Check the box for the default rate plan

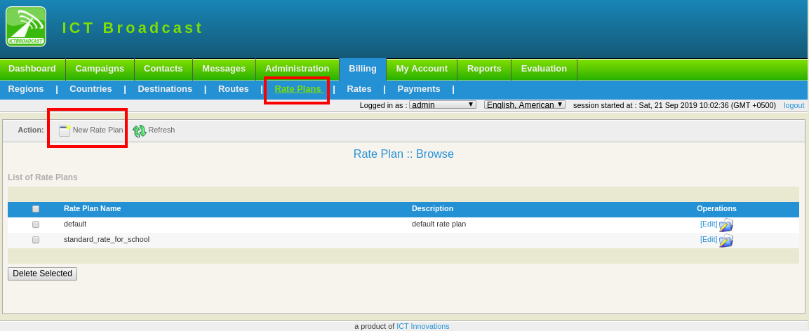pos(36,224)
